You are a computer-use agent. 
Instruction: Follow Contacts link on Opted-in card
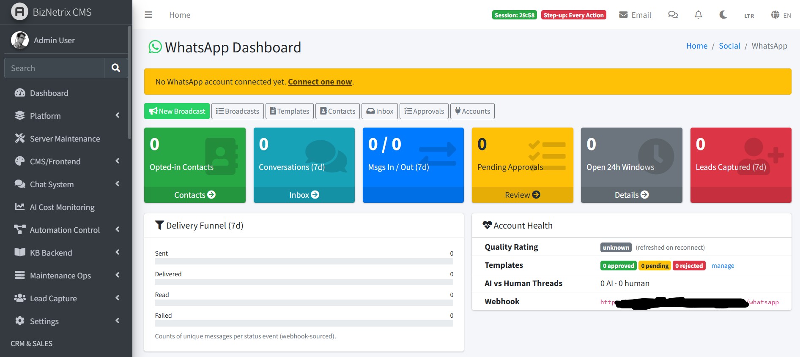pos(195,195)
